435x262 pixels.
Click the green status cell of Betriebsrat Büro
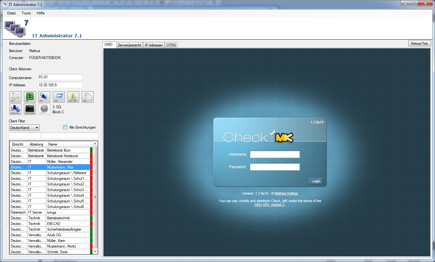click(91, 150)
